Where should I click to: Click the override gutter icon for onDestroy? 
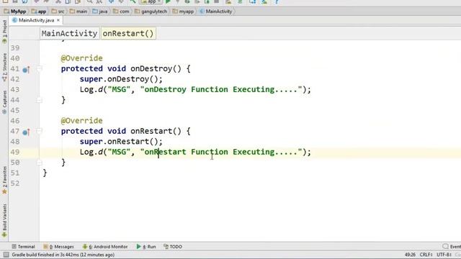(26, 70)
